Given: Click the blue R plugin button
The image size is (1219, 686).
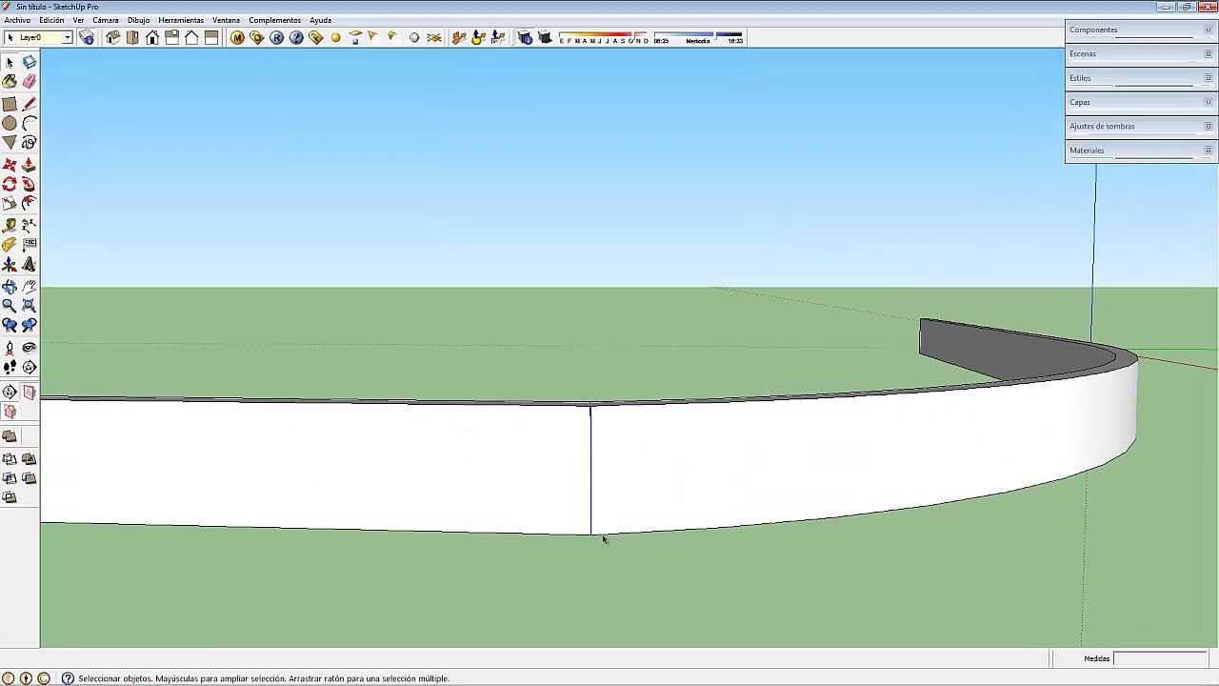Looking at the screenshot, I should 276,38.
